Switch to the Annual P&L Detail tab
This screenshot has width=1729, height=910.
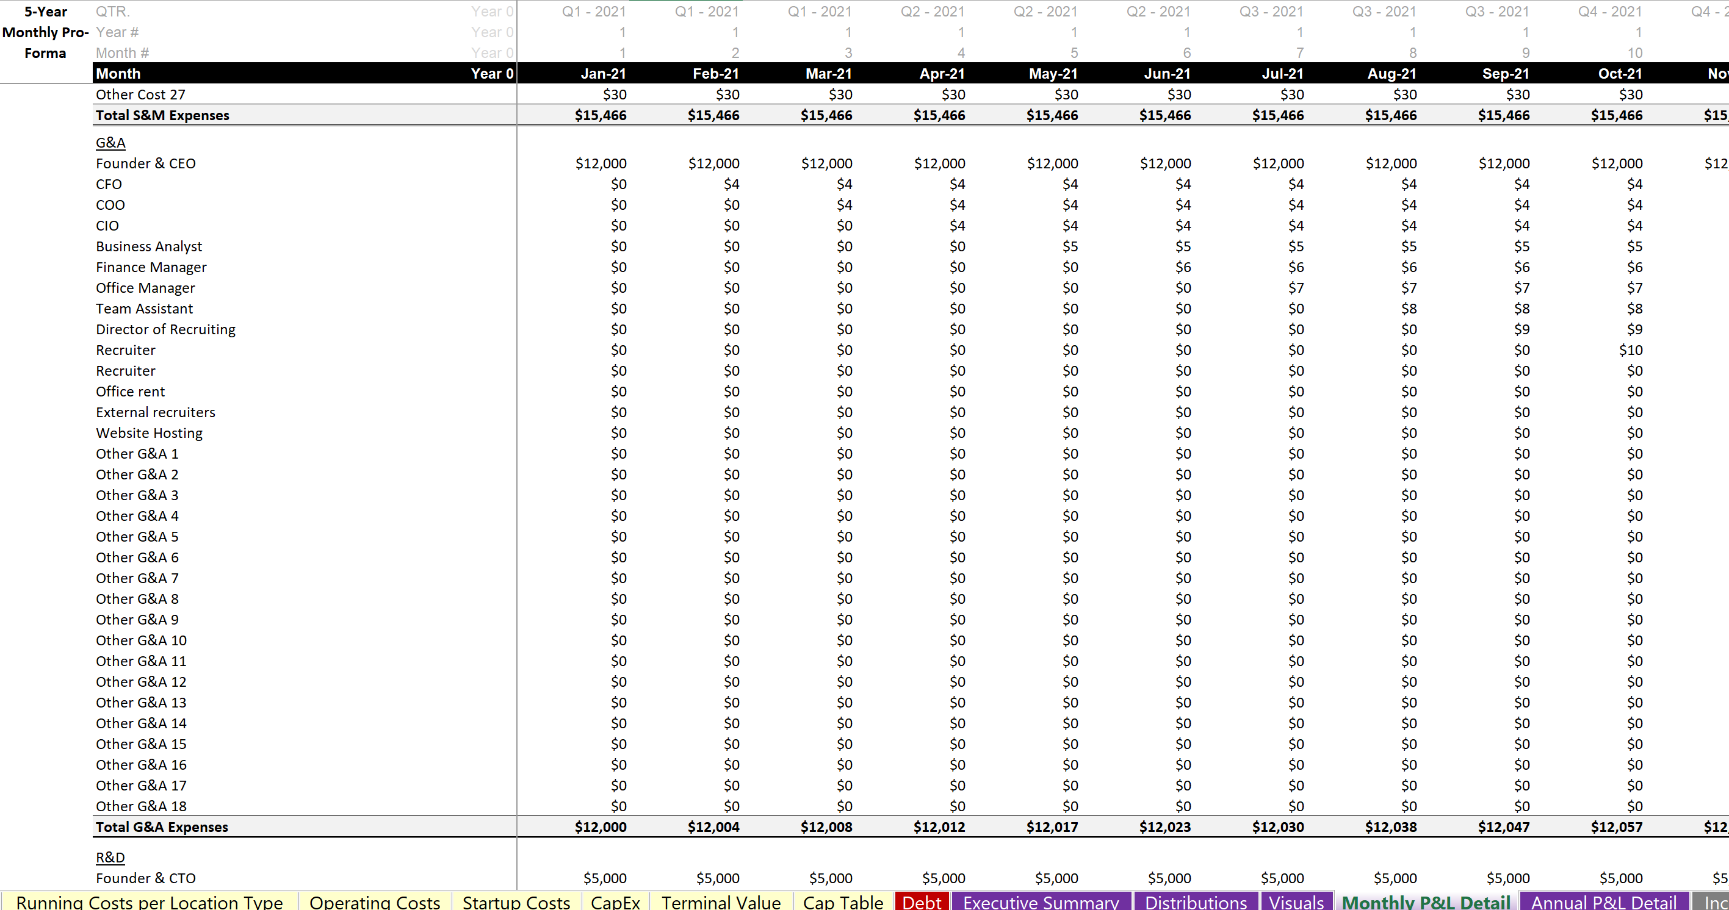tap(1604, 901)
